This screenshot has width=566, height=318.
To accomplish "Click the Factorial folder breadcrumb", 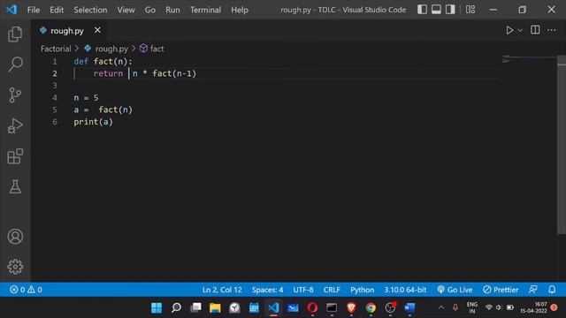I will [x=56, y=49].
